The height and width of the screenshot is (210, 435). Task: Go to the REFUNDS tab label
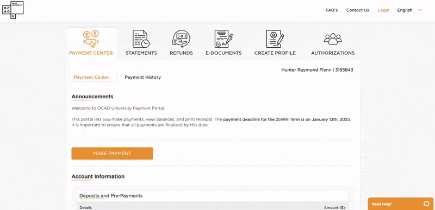click(181, 53)
